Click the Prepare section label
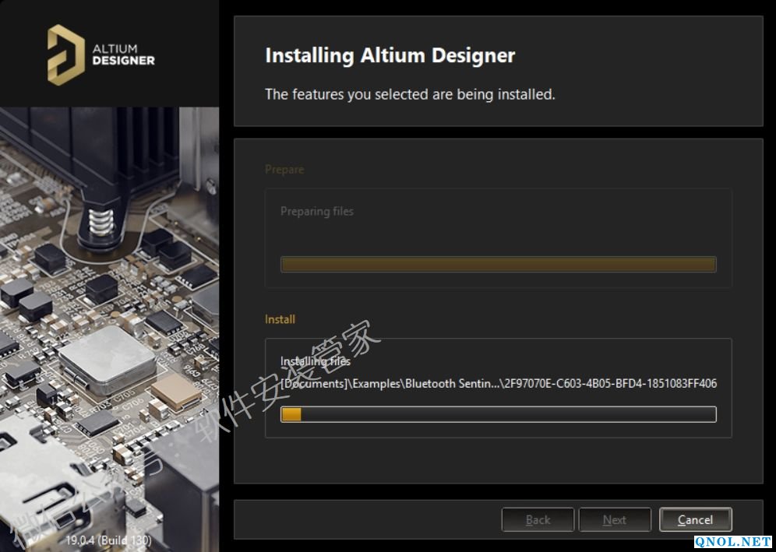This screenshot has height=552, width=776. pos(284,170)
